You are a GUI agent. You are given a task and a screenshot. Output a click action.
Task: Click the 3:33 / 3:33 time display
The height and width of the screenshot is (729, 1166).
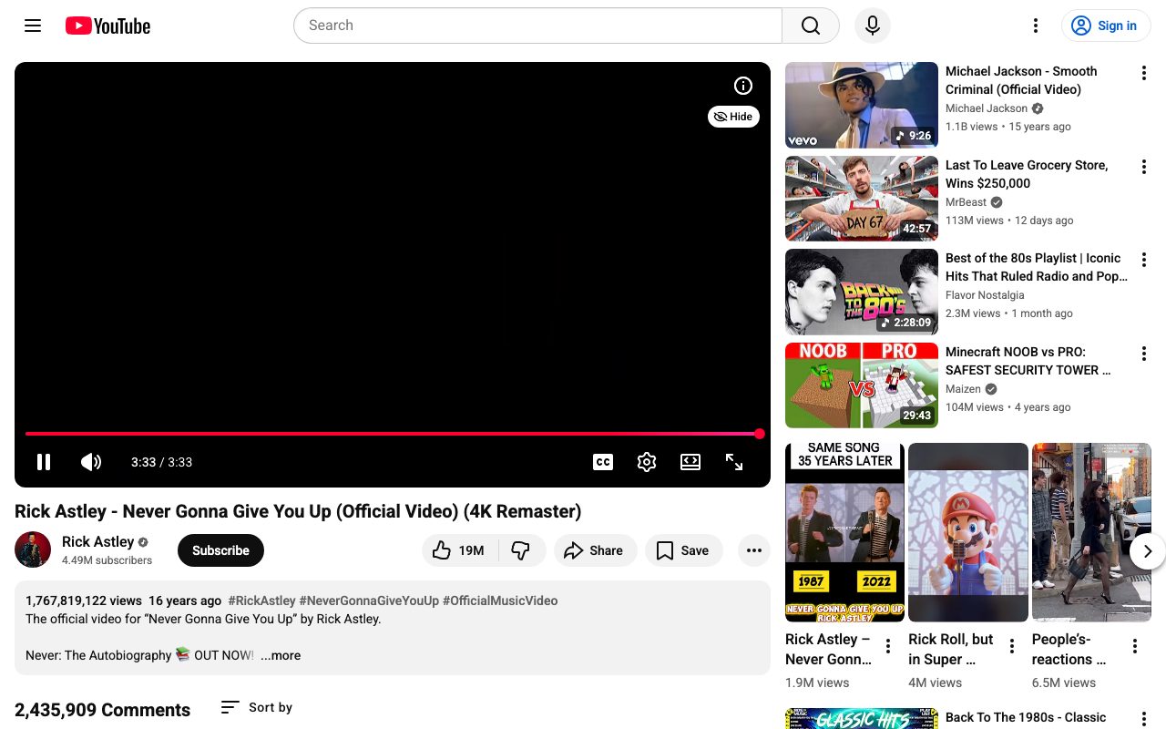(161, 462)
